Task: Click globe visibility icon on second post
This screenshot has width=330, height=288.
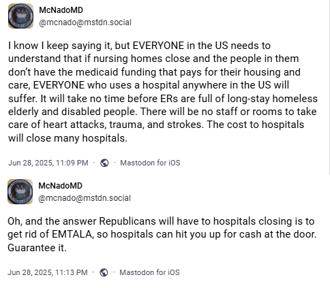Action: pos(104,272)
